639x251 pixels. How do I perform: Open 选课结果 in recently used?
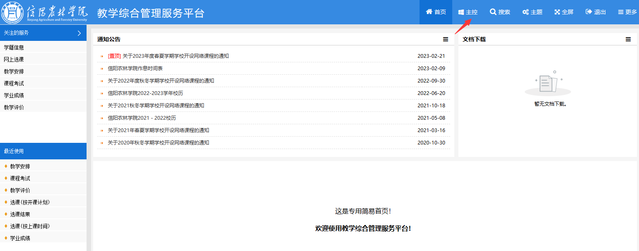(x=20, y=214)
